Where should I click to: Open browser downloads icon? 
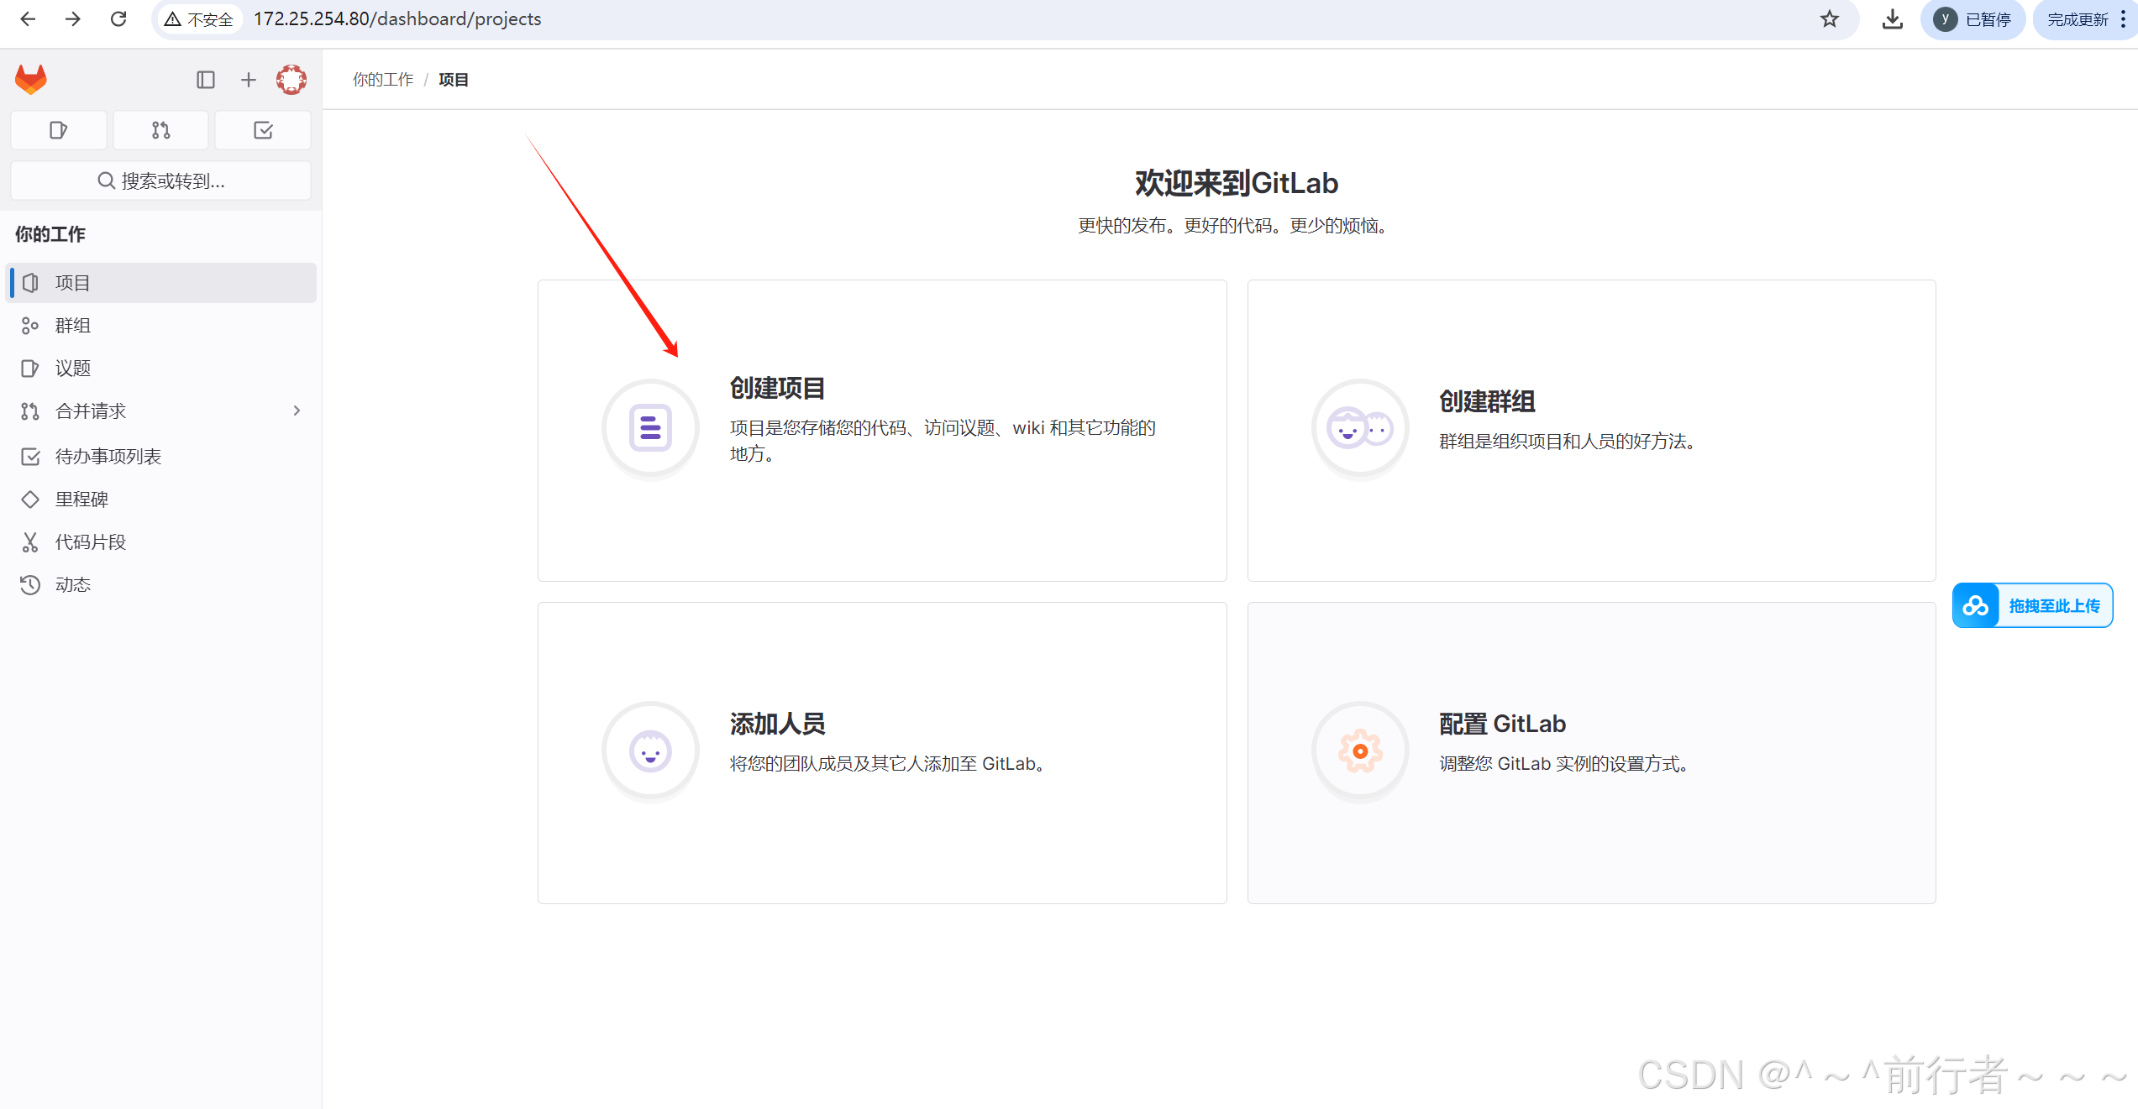point(1893,18)
